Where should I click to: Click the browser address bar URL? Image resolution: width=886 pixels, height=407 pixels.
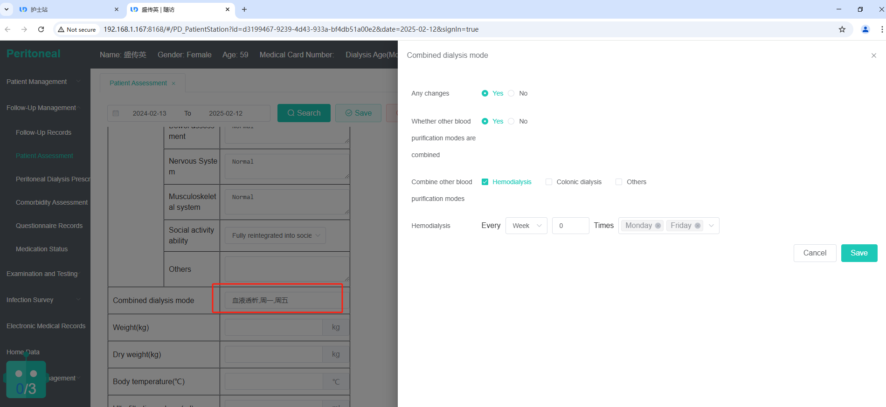291,29
